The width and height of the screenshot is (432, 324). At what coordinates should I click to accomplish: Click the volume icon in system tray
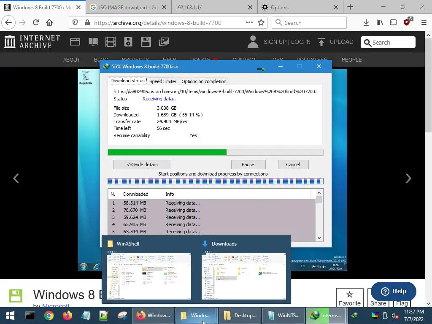pyautogui.click(x=395, y=316)
